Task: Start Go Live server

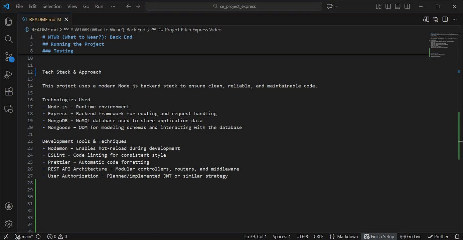Action: (411, 236)
